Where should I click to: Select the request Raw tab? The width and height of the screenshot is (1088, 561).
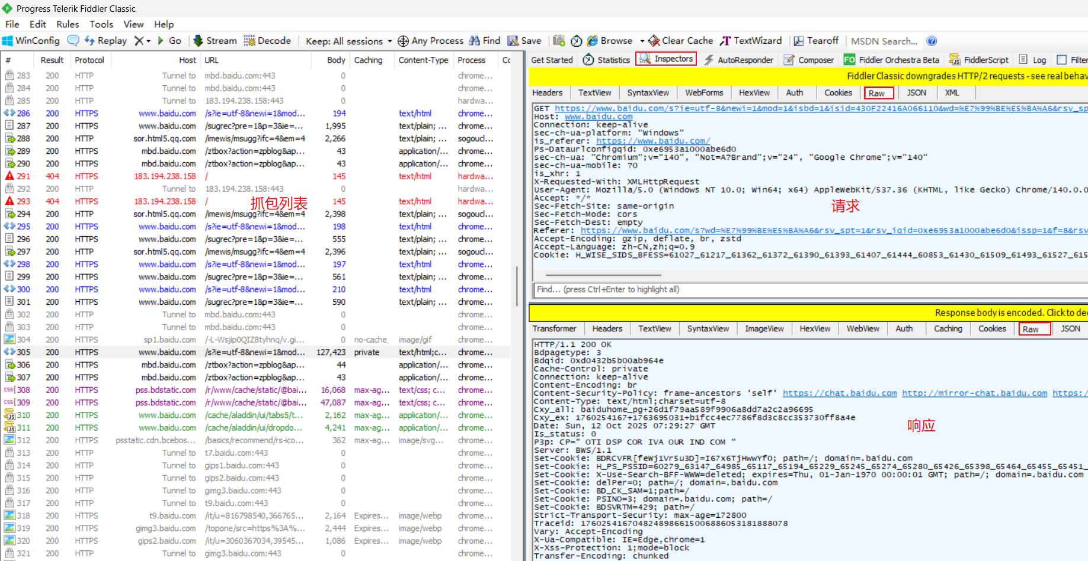pyautogui.click(x=878, y=93)
